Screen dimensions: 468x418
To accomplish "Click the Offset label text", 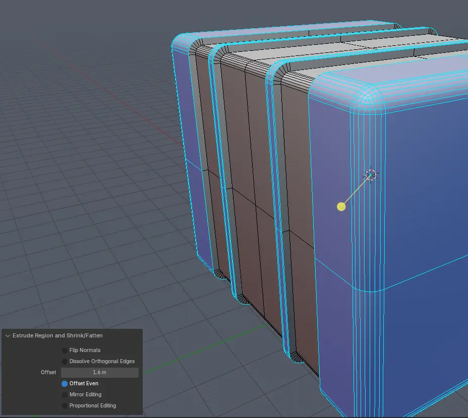I will click(x=48, y=372).
